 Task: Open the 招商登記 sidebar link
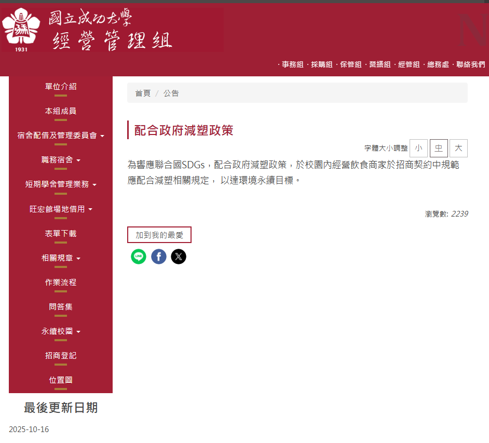tap(61, 356)
